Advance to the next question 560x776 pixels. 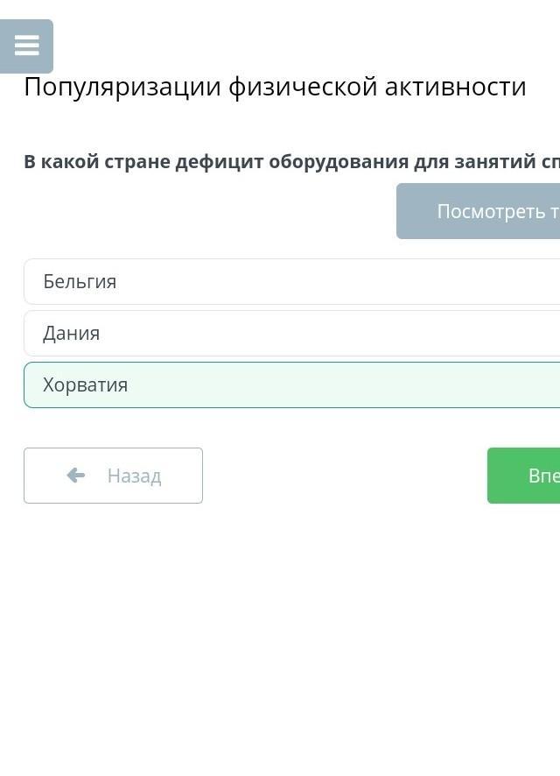[x=523, y=476]
